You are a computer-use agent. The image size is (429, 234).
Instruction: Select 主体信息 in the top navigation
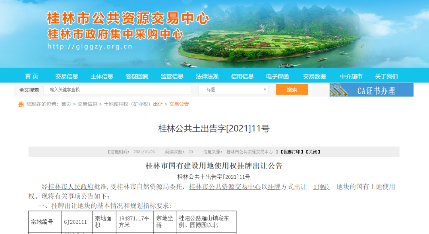coord(102,76)
